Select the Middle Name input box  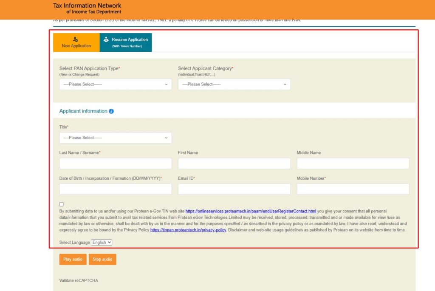pos(353,164)
